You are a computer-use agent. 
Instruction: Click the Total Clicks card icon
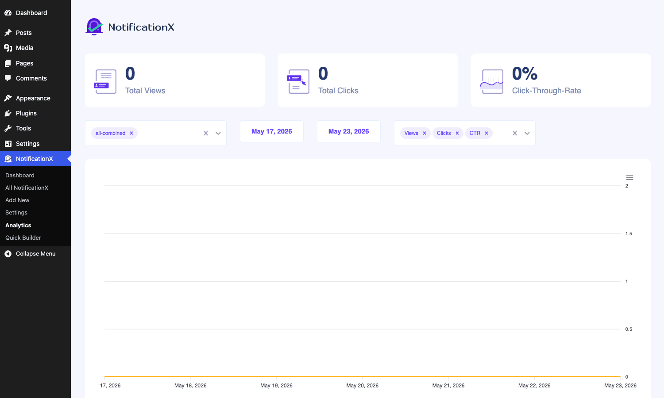click(x=298, y=81)
